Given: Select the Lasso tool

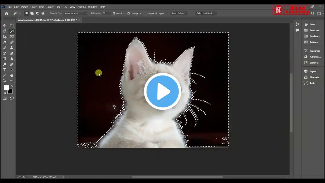Looking at the screenshot, I should (5, 31).
